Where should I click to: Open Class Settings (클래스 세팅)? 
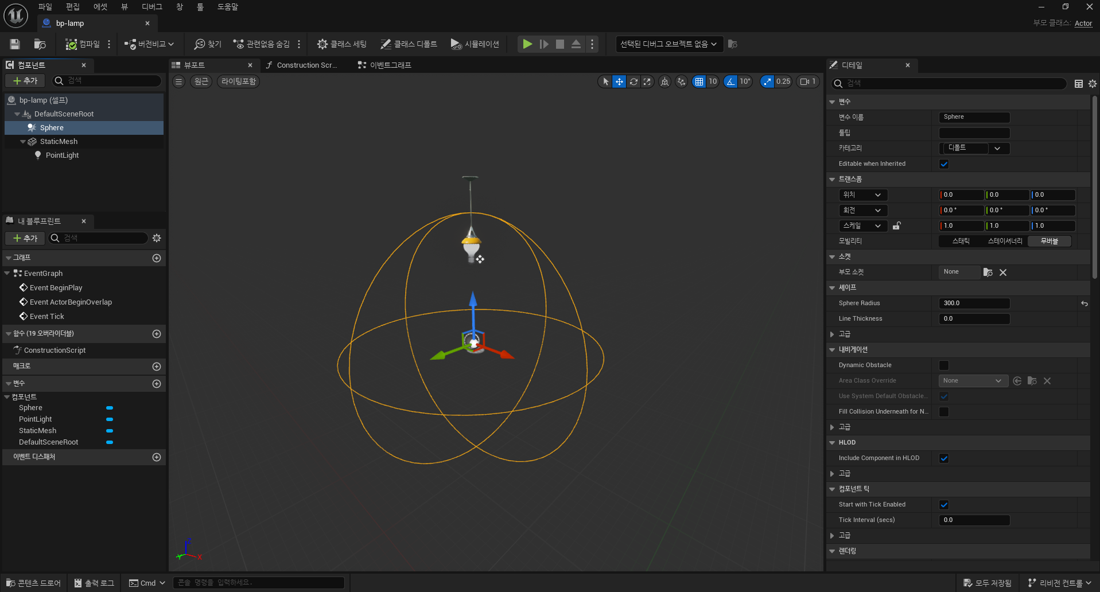point(342,44)
